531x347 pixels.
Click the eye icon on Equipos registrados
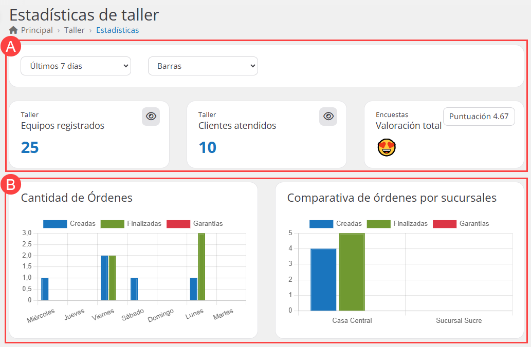click(151, 117)
